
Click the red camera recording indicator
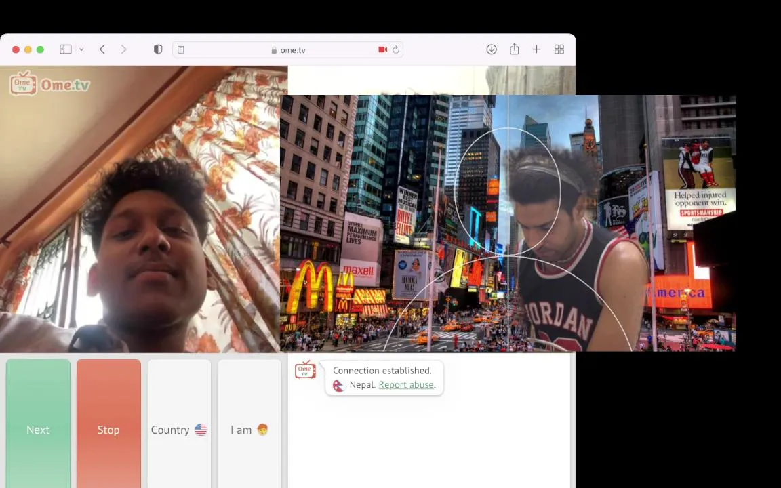click(382, 49)
